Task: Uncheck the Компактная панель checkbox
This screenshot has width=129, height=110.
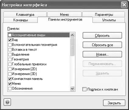Action: (x=10, y=79)
